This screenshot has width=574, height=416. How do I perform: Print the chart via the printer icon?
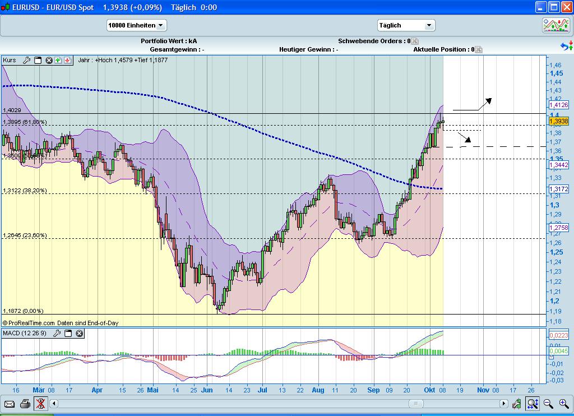click(x=25, y=403)
